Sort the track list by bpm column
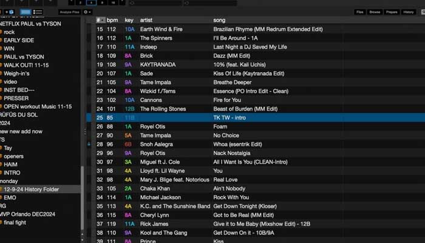The height and width of the screenshot is (243, 425). [112, 20]
